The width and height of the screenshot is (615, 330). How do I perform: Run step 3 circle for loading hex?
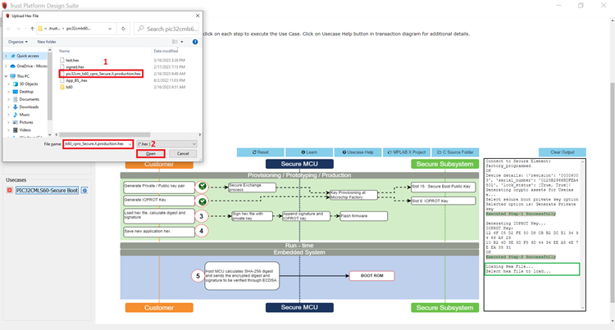[x=201, y=216]
